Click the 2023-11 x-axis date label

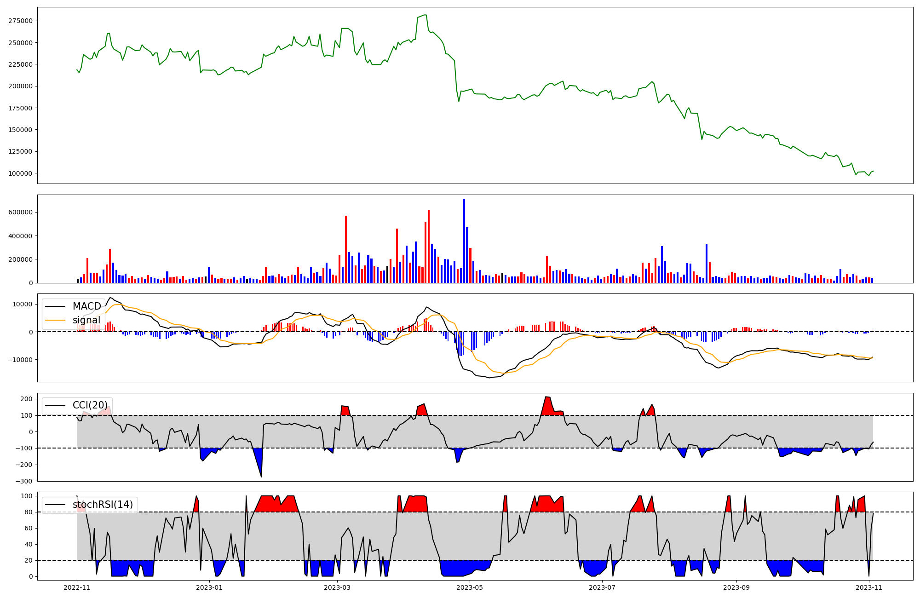pyautogui.click(x=869, y=587)
